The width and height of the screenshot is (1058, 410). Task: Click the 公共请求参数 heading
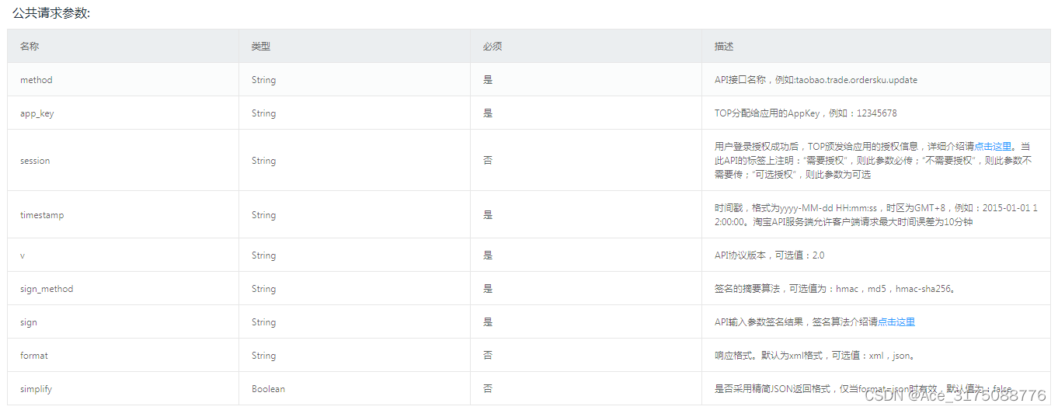click(x=51, y=13)
